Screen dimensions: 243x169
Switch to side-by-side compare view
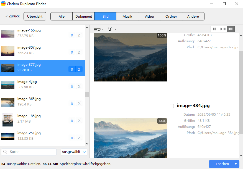222,29
